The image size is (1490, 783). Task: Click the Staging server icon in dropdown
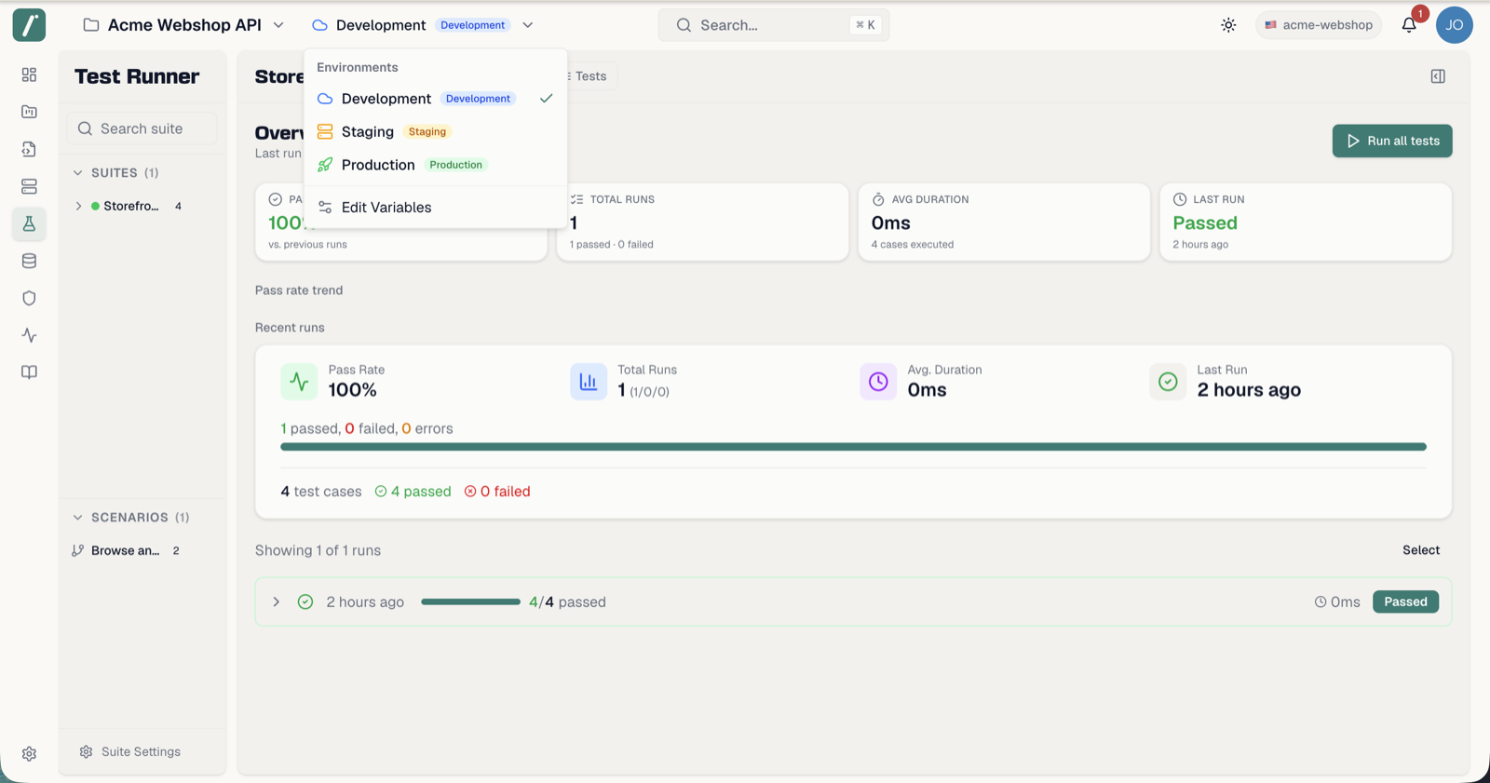tap(325, 132)
